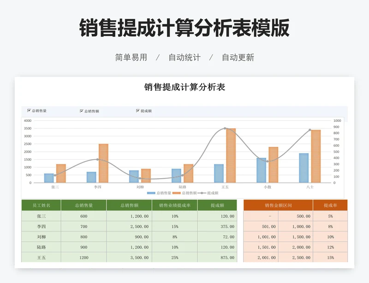Select the sheet title 销售提成计算分析表
Screen dimensions: 369x283
184,87
